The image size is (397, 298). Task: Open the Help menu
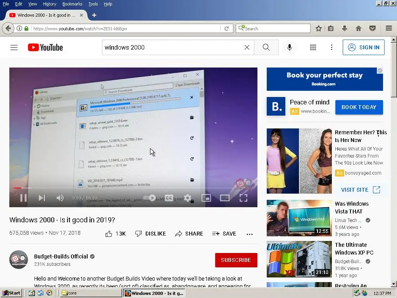point(108,4)
